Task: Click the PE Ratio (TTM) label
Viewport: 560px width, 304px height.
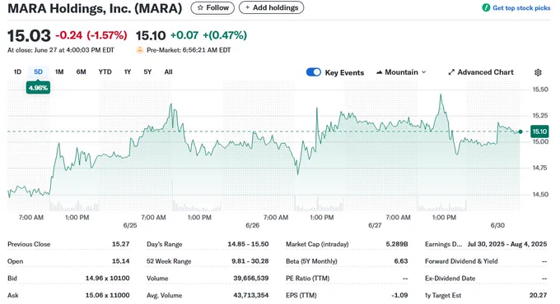Action: [x=307, y=279]
